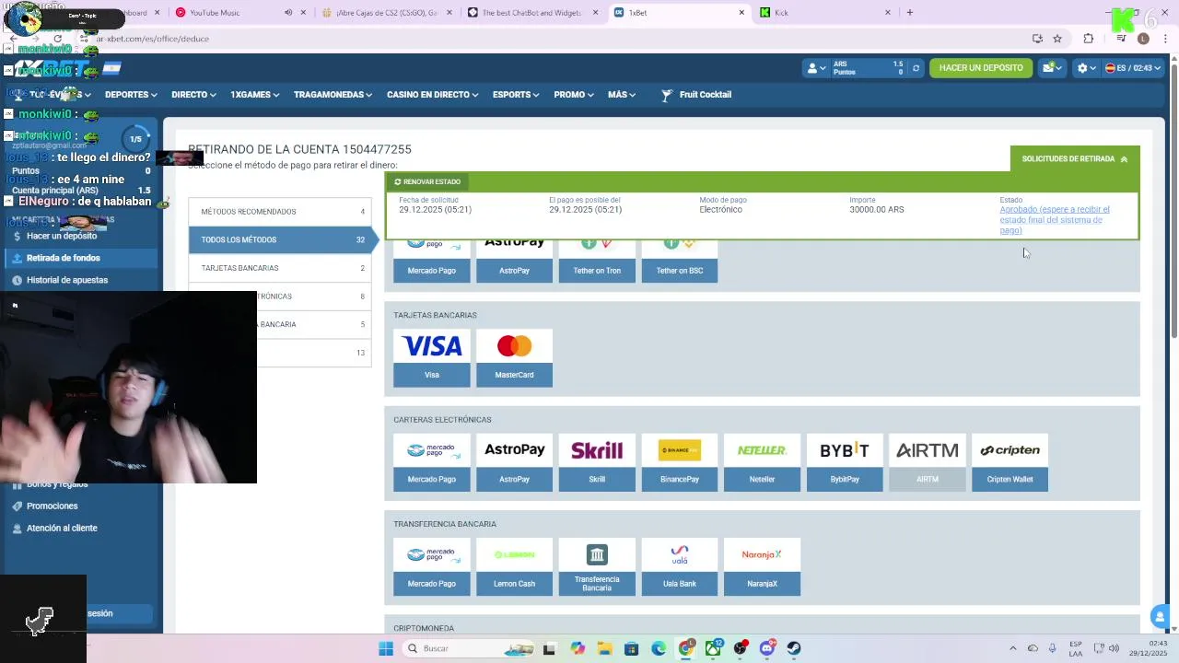Screen dimensions: 1179x663
Task: Choose AIRTM wallet
Action: [928, 462]
